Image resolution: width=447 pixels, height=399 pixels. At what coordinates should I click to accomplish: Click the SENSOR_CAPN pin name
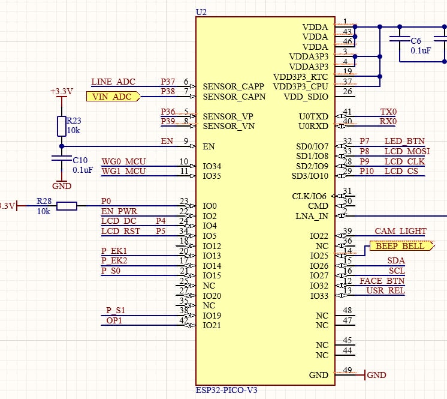tap(234, 97)
